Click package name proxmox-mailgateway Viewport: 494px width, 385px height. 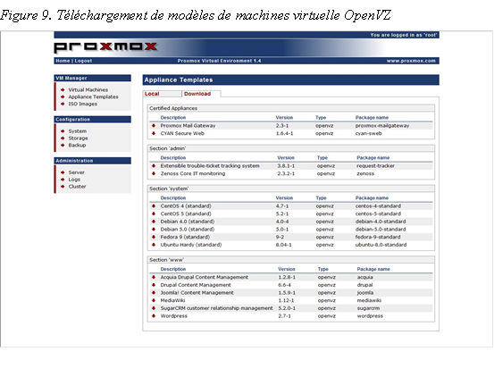(x=382, y=126)
